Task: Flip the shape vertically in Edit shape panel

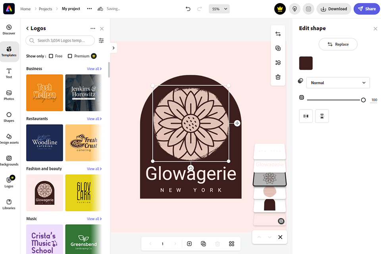Action: click(x=322, y=116)
